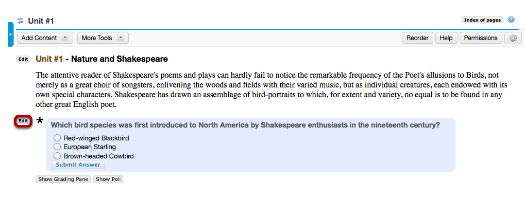The height and width of the screenshot is (198, 525).
Task: Open the More Tools menu
Action: 97,38
